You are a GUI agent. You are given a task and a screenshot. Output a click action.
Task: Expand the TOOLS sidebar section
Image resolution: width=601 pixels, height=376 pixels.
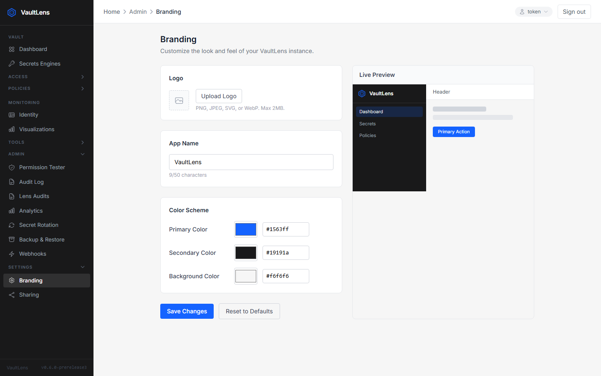[47, 142]
